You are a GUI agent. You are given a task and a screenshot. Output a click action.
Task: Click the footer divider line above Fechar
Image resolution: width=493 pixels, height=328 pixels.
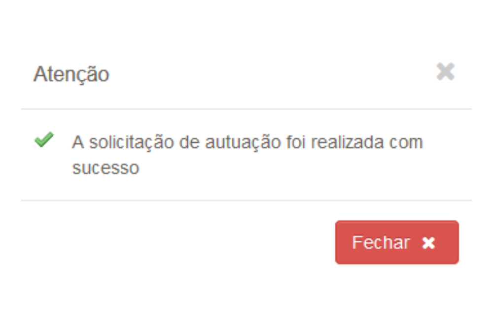(246, 200)
